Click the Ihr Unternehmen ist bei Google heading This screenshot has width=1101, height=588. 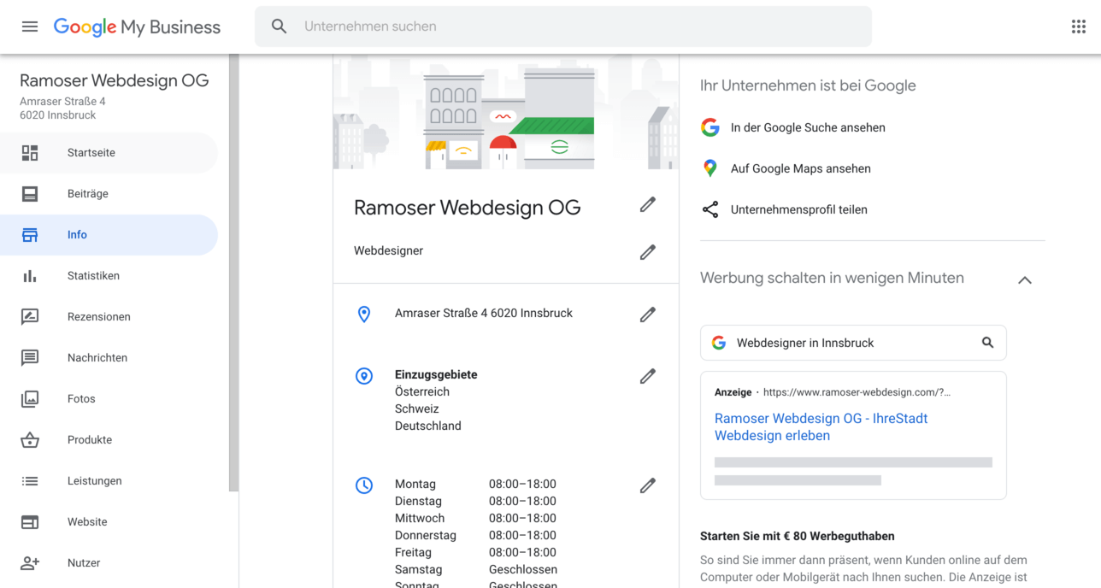[808, 85]
